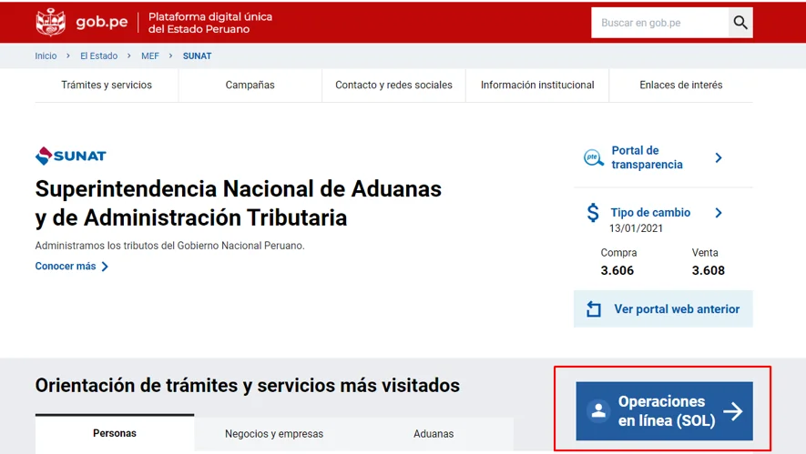The image size is (806, 454).
Task: Click the right arrow on SOL button
Action: (x=733, y=411)
